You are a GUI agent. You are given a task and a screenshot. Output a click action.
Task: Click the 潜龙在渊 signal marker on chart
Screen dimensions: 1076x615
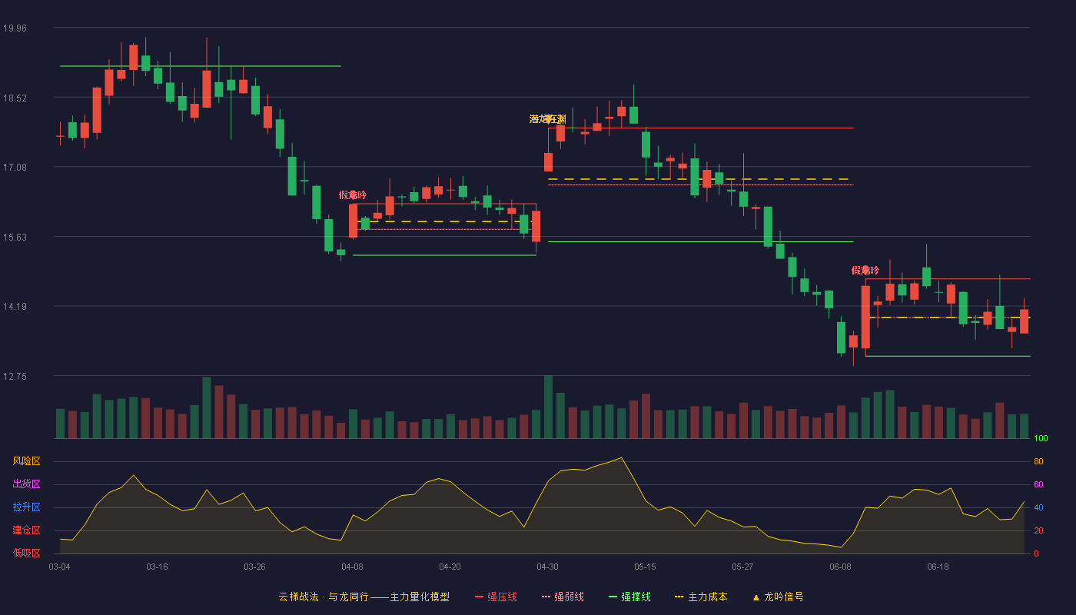coord(548,119)
